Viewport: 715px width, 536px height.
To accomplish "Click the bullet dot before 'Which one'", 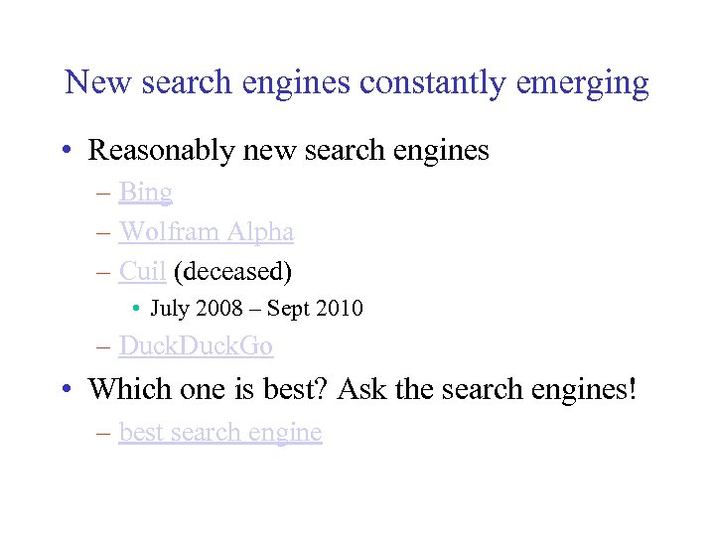I will (x=66, y=389).
